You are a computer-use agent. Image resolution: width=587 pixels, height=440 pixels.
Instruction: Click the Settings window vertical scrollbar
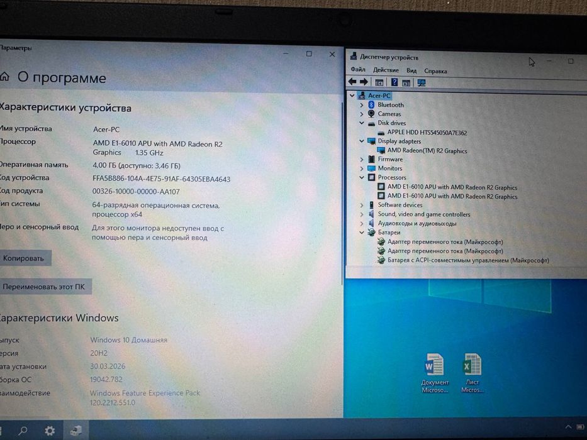pyautogui.click(x=342, y=195)
